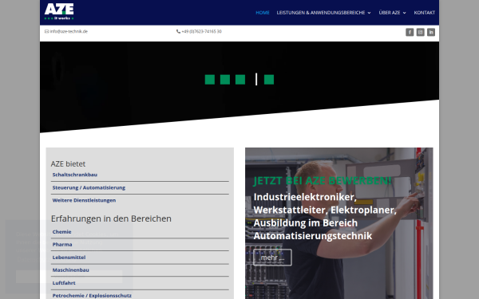Open the Über AZE menu
Screen dimensions: 479x299
click(x=390, y=13)
